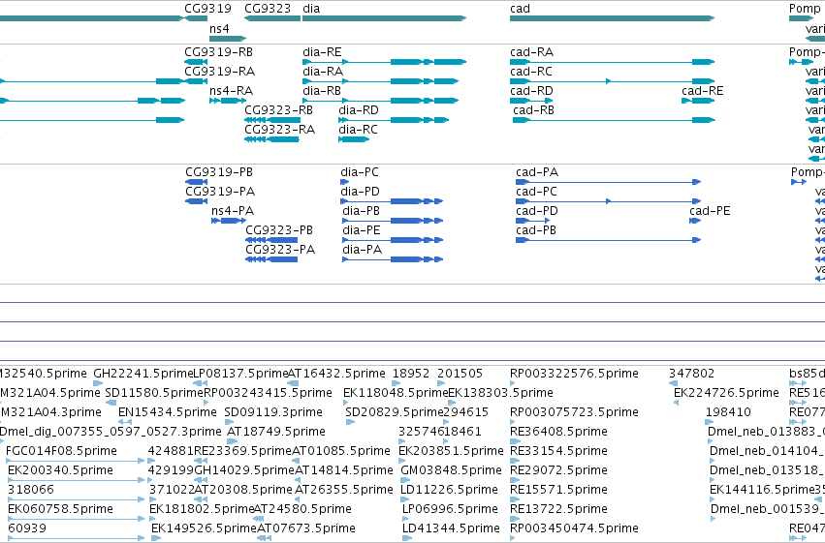Select the cad gene bar glyph

pos(612,18)
